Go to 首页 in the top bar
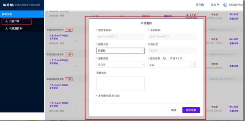245x121 pixels. pos(198,5)
